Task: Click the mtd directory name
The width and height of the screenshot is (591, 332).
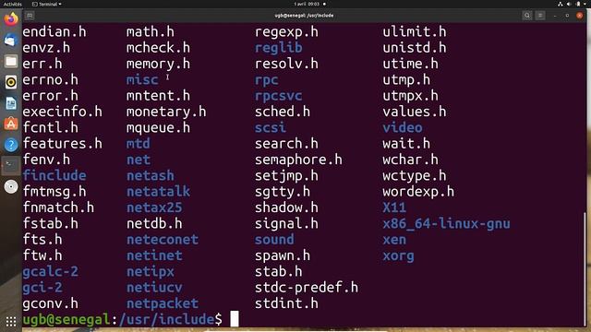Action: click(x=139, y=144)
